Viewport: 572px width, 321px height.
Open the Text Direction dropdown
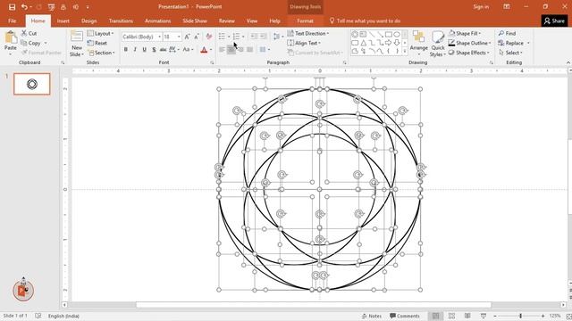pos(307,33)
